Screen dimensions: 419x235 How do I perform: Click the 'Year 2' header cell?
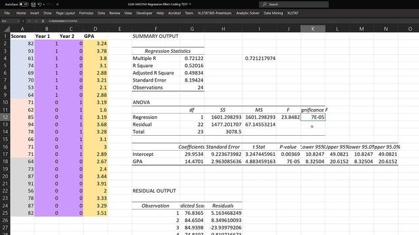(71, 37)
